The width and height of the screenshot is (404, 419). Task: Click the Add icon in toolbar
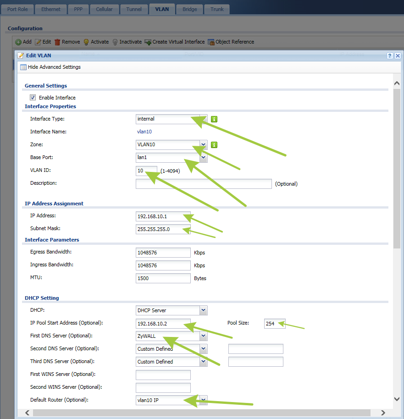pyautogui.click(x=18, y=42)
